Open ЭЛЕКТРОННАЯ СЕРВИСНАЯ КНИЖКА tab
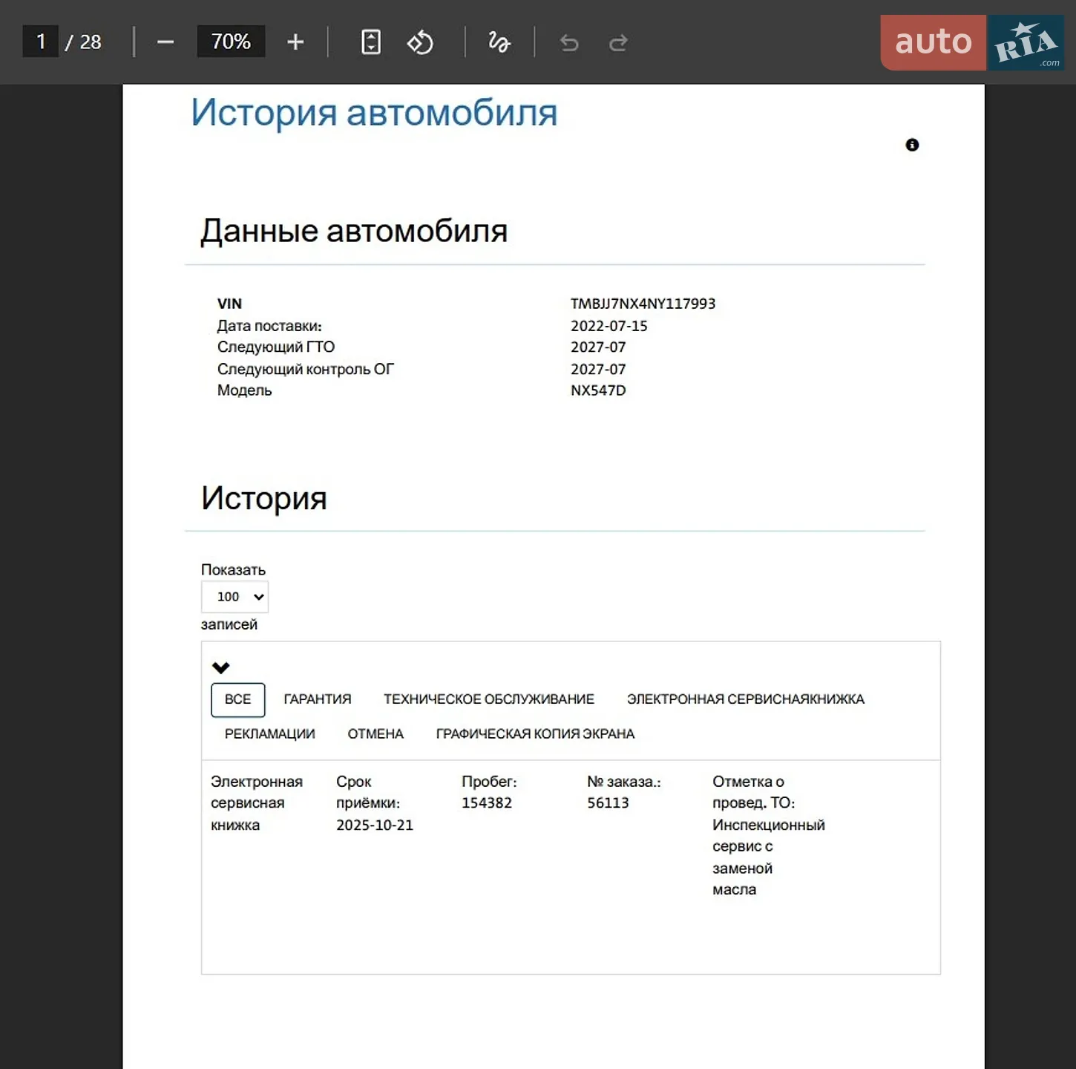Viewport: 1076px width, 1069px height. [x=746, y=699]
